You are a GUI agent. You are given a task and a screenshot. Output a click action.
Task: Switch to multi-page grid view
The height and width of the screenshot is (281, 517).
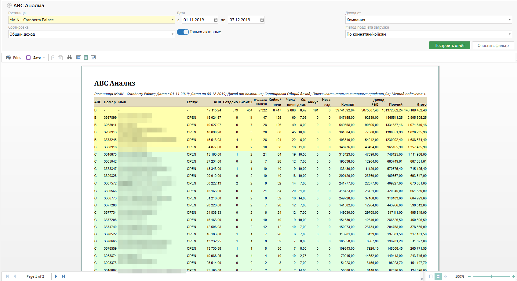pos(445,276)
